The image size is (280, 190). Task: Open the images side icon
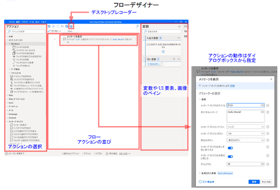[186, 36]
